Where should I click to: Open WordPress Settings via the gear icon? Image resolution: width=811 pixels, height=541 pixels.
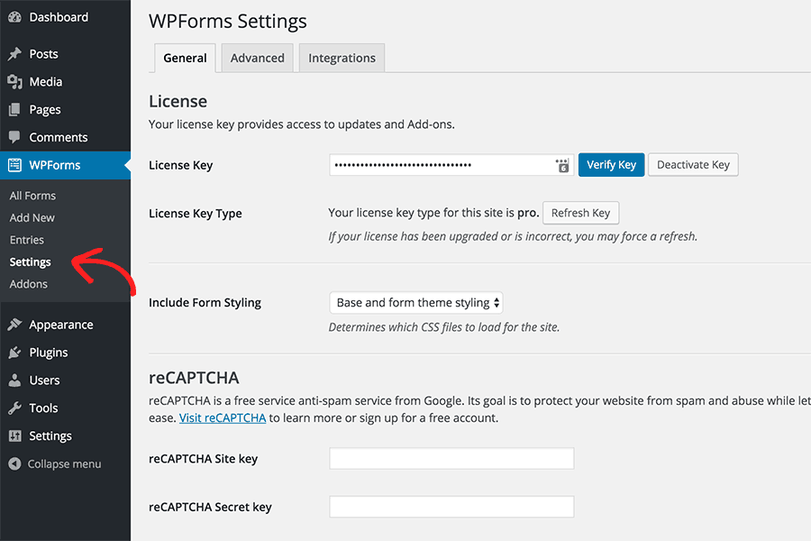[x=15, y=436]
